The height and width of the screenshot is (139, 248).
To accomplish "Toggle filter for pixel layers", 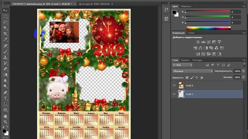I will [207, 65].
